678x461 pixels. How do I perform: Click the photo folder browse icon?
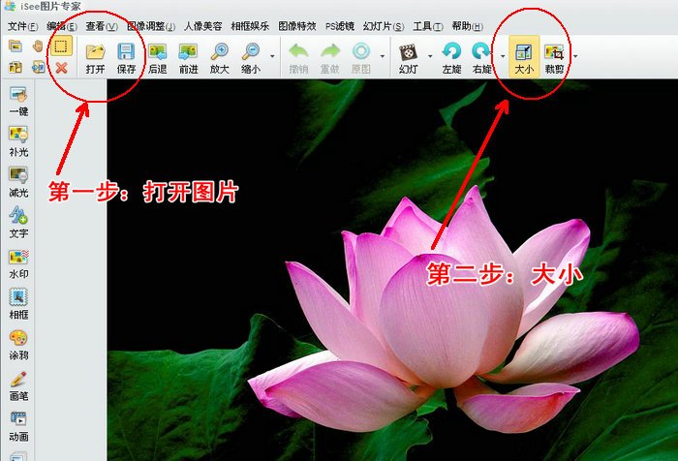tap(15, 46)
